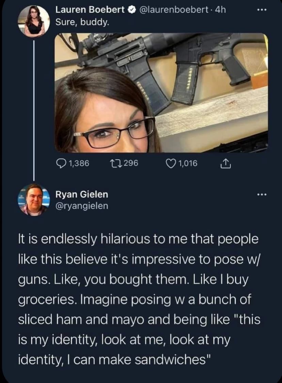Viewport: 282px width, 383px height.
Task: Like the tweet with the heart icon
Action: [169, 164]
